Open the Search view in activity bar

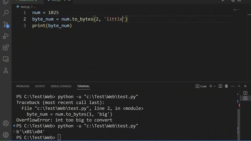click(x=6, y=13)
